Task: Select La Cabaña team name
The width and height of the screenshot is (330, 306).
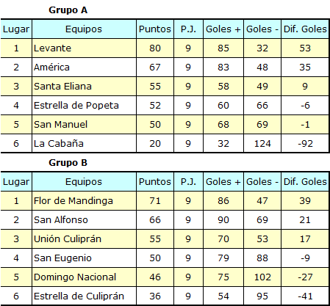Action: 59,144
